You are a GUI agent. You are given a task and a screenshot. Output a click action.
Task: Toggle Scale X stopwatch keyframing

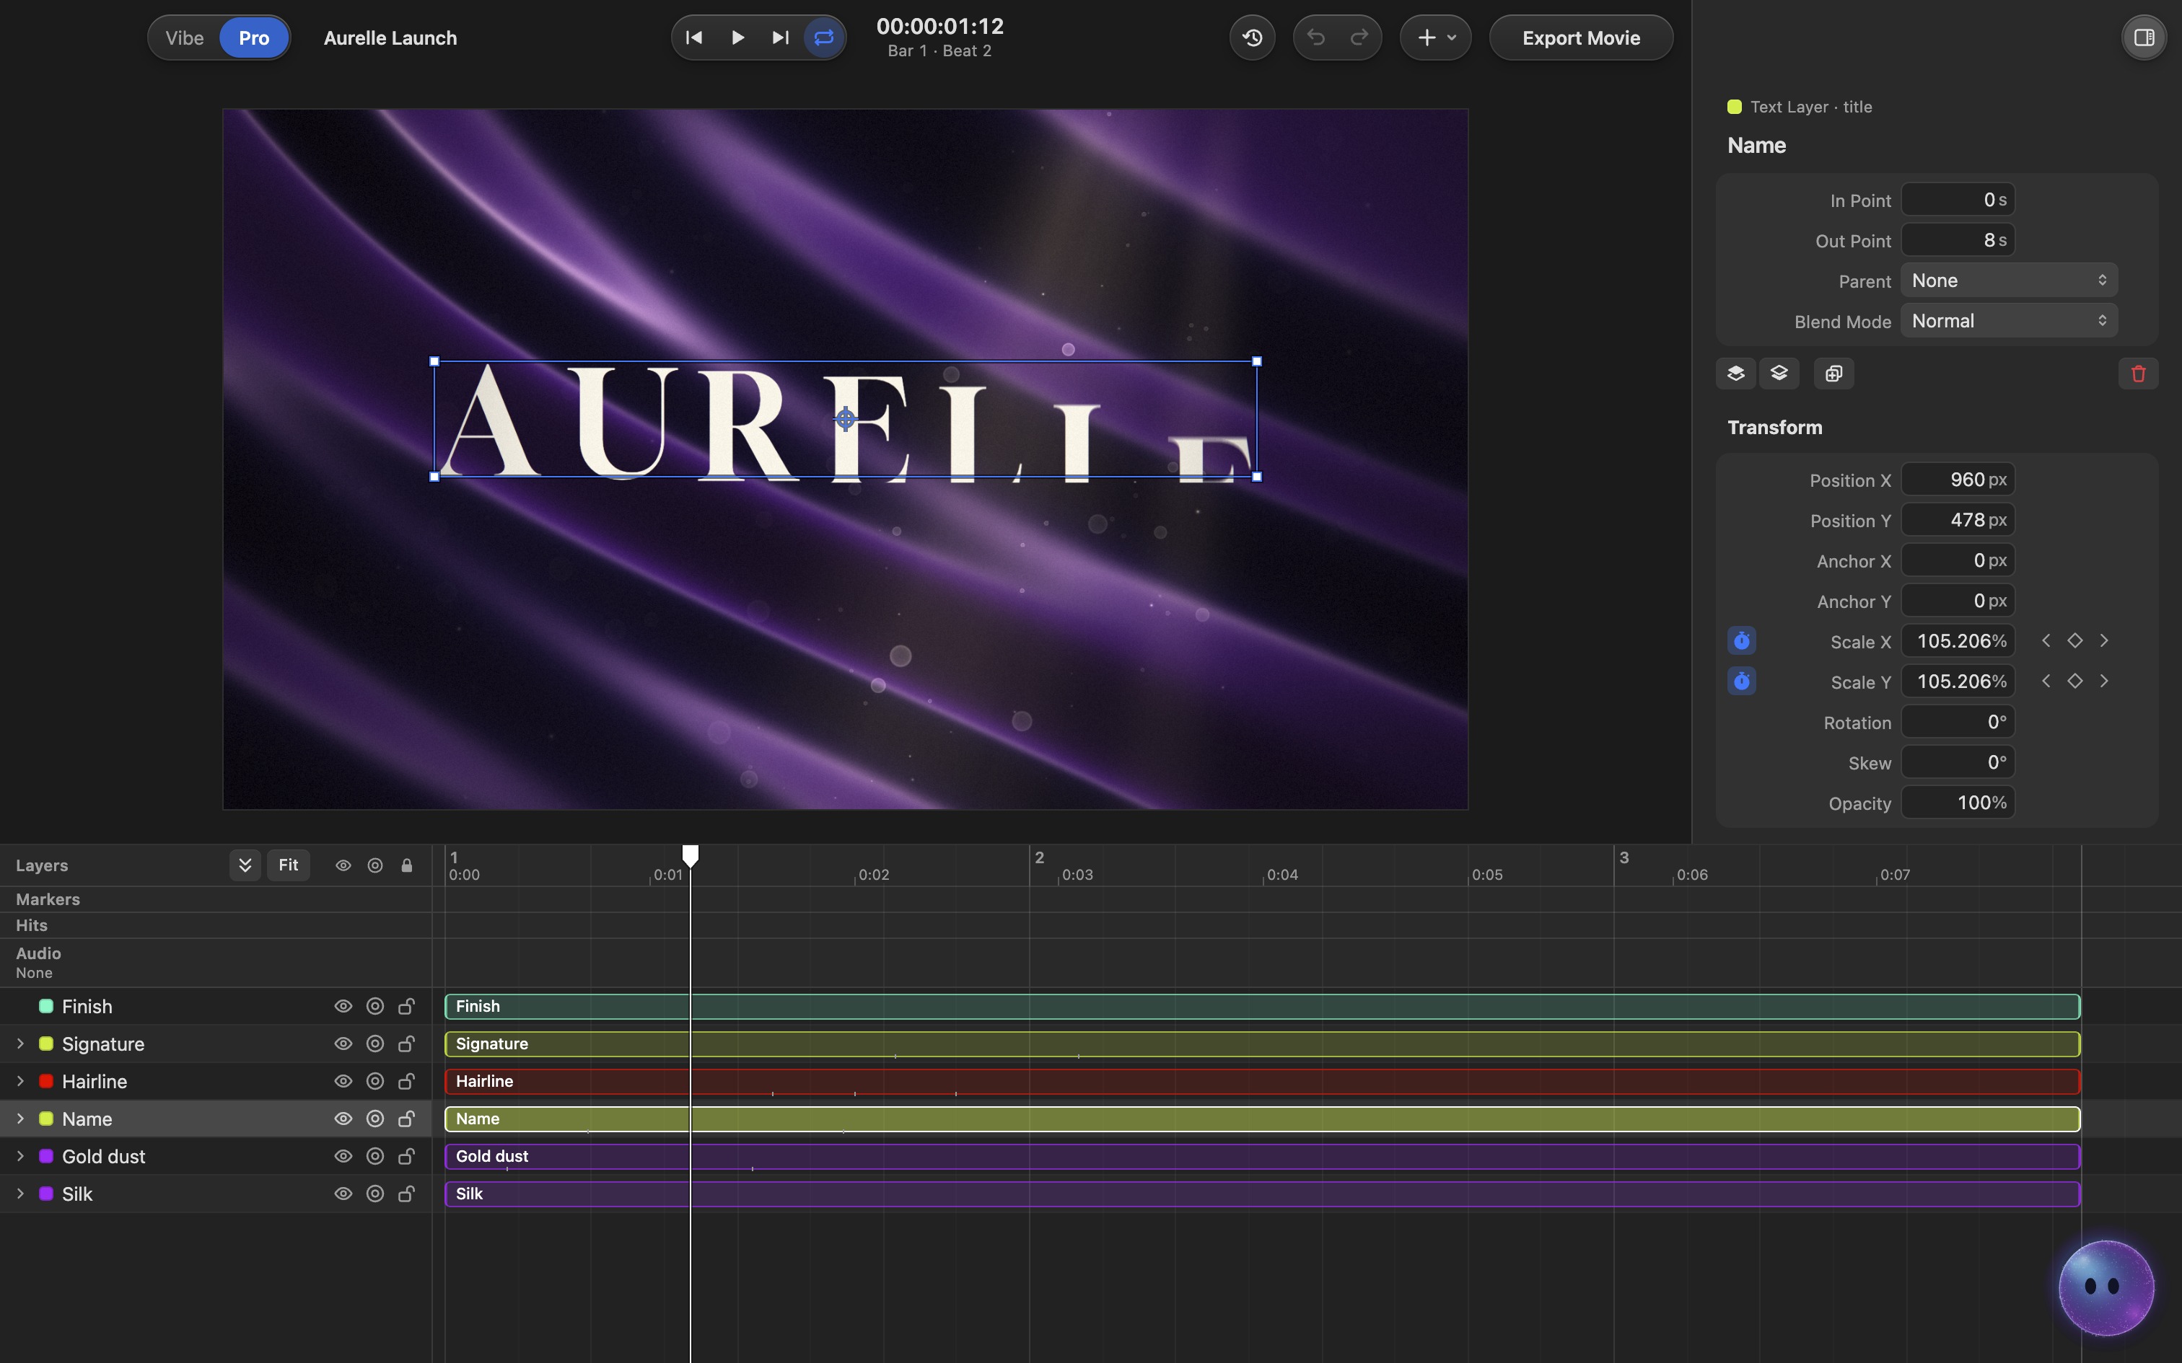coord(1742,641)
